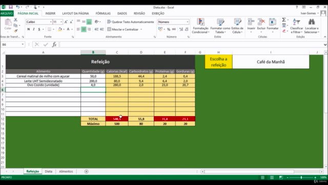Apply fill color with the paint bucket
Screen dimensions: 328x185
click(60, 29)
